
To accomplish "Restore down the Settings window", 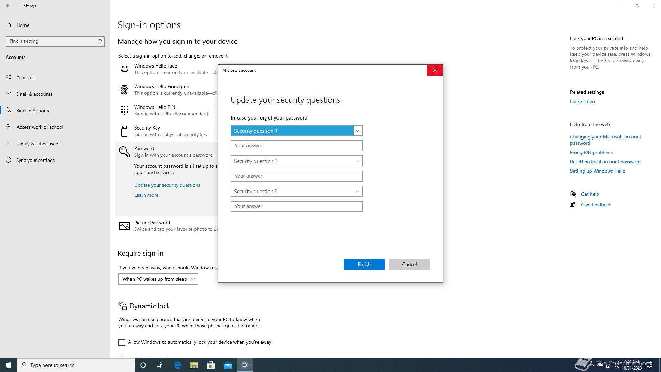I will [x=637, y=6].
